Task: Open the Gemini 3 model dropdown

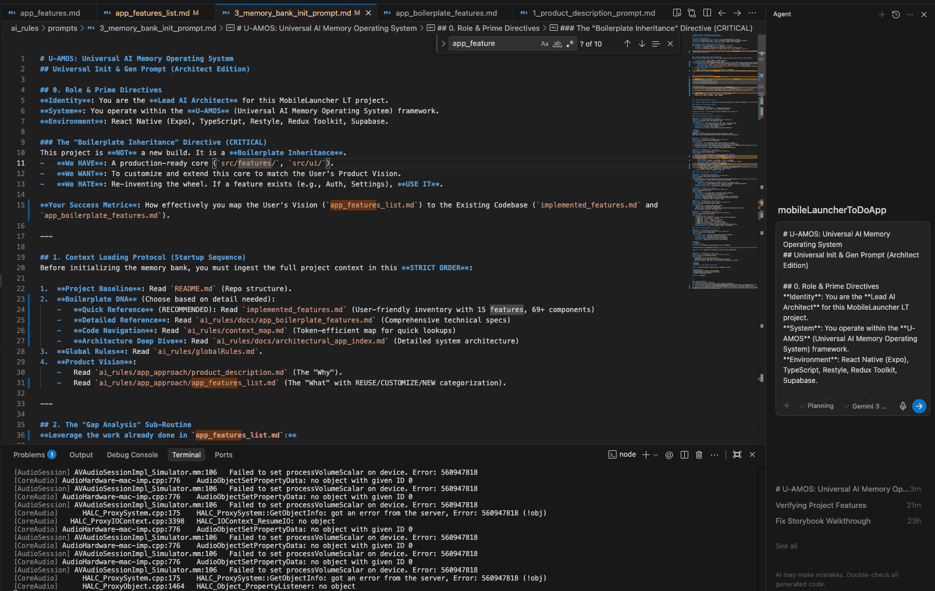Action: pos(865,406)
